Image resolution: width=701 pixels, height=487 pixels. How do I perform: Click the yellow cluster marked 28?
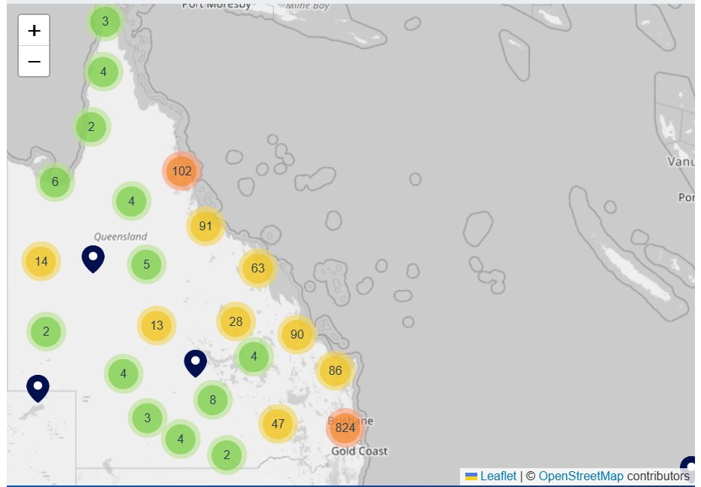[236, 321]
